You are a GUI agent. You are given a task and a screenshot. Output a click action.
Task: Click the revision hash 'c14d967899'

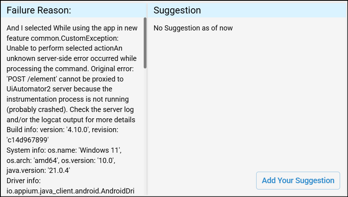click(x=27, y=140)
